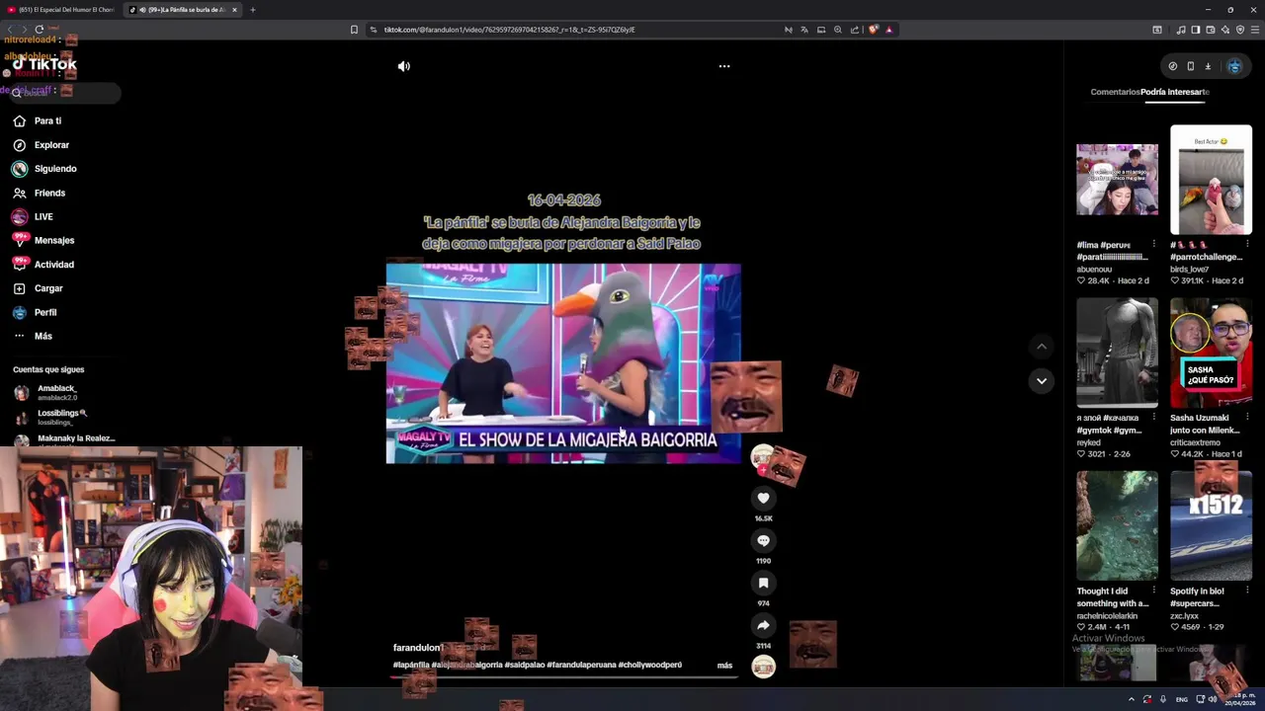The image size is (1265, 711).
Task: Open comments bubble icon on video
Action: coord(763,541)
